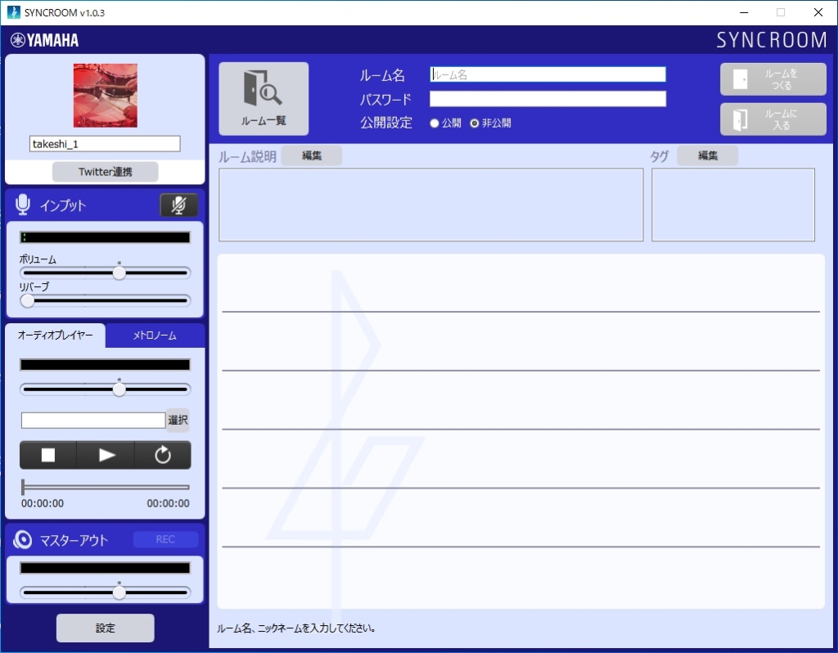The height and width of the screenshot is (653, 838).
Task: Click the stop playback button
Action: (48, 455)
